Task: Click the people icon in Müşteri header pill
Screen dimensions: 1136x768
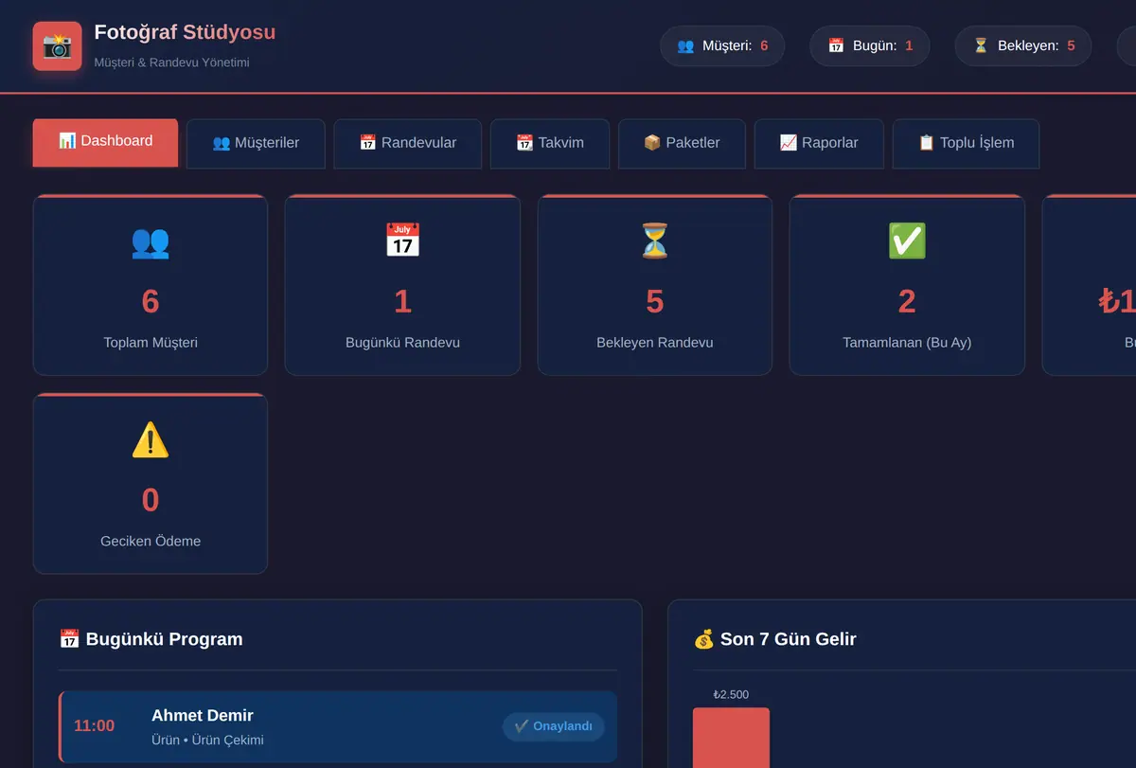Action: [x=686, y=45]
